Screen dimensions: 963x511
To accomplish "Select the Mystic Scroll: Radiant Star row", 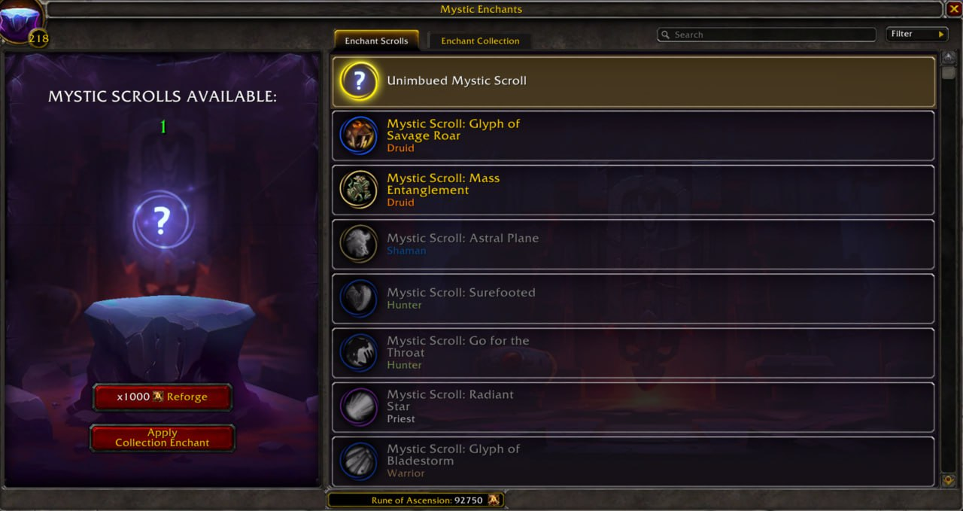I will (633, 406).
